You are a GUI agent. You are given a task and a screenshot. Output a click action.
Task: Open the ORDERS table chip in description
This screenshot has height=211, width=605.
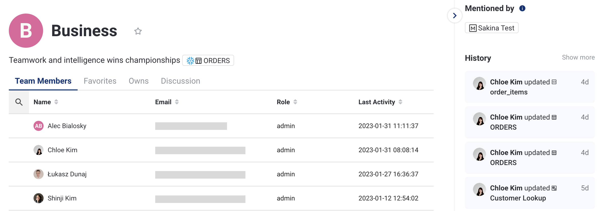208,61
